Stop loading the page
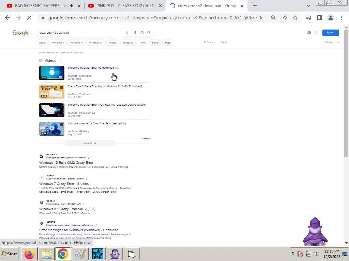Viewport: 349px width, 261px height. point(29,18)
